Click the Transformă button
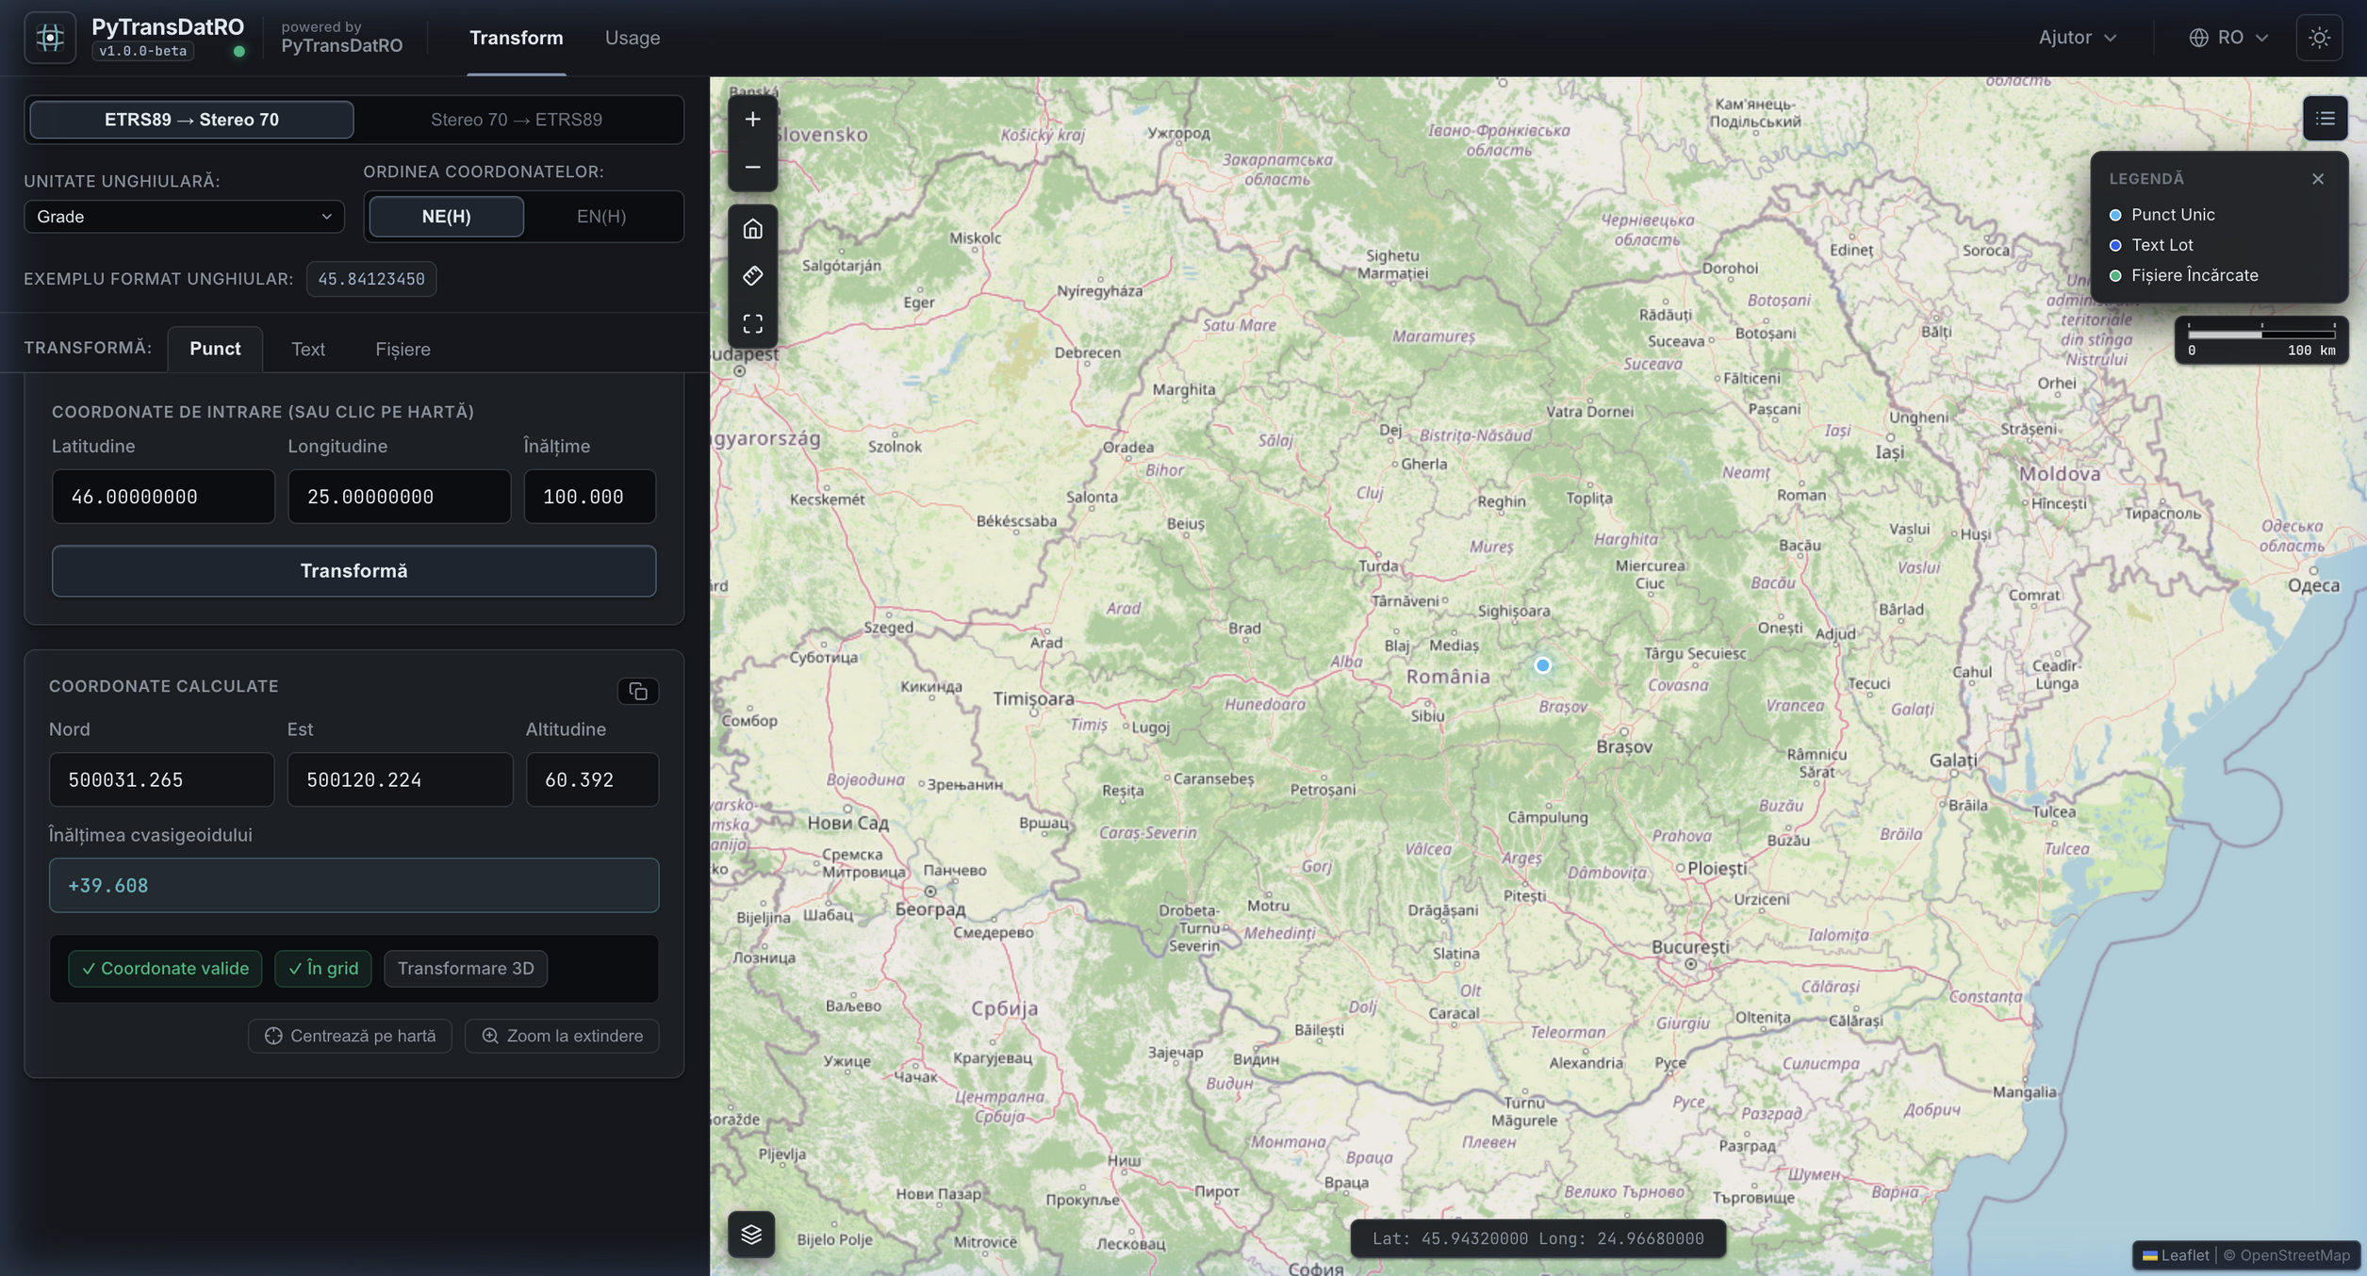Screen dimensions: 2367x1276 (x=353, y=571)
